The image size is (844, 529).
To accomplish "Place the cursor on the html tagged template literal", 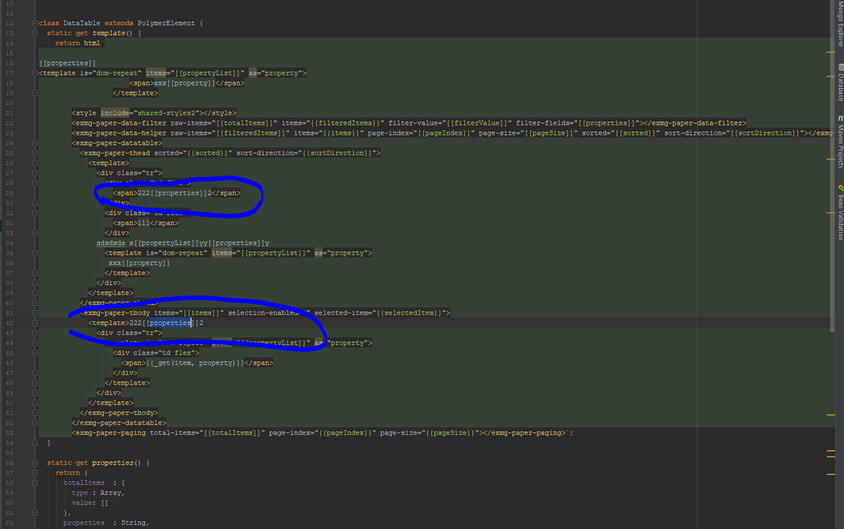I will coord(92,43).
